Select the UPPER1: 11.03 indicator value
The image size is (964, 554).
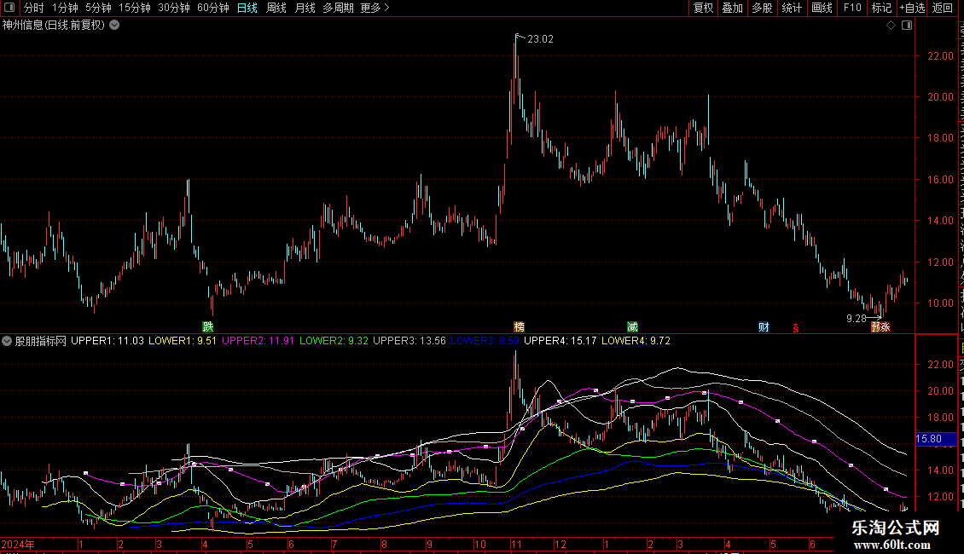(x=107, y=341)
